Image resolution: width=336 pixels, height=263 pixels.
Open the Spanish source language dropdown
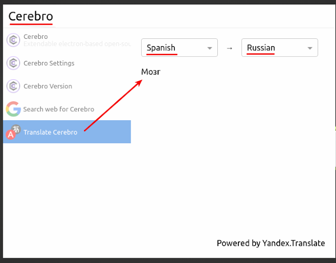[180, 48]
